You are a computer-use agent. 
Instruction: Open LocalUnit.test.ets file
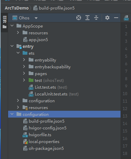tap(51, 94)
